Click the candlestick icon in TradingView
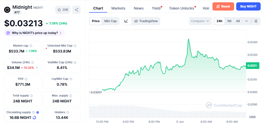The image size is (264, 124). pos(136,21)
